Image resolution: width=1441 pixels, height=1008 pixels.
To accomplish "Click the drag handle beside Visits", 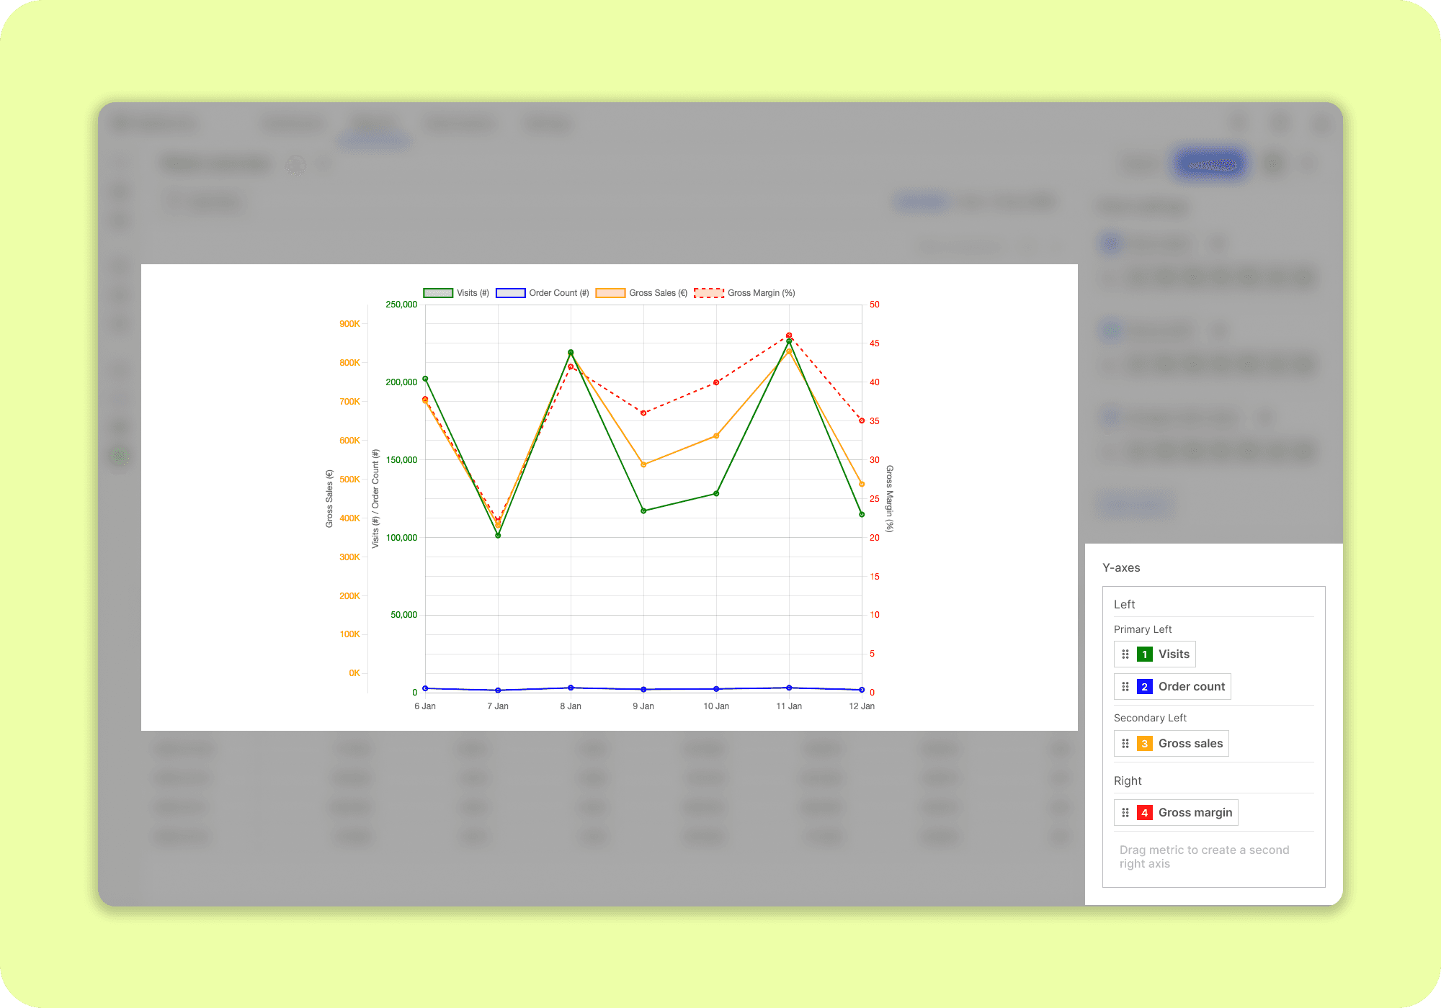I will click(1125, 654).
